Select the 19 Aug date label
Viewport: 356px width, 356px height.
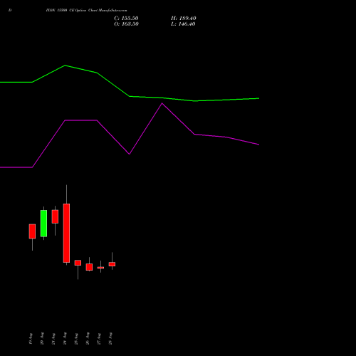[31, 339]
